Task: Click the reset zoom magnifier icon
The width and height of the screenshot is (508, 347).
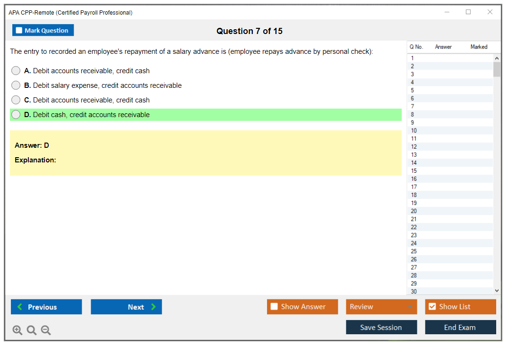Action: (32, 330)
